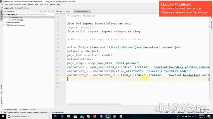This screenshot has height=119, width=213.
Task: Click the taskbar clock showing 5:59 PM
Action: (x=202, y=116)
